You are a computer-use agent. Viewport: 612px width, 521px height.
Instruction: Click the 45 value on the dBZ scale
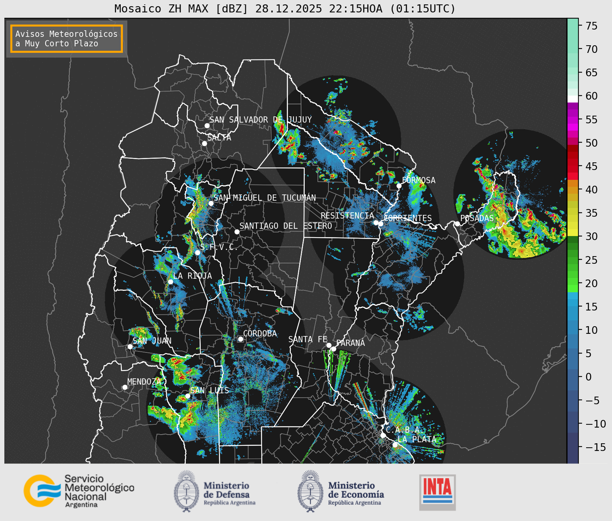592,166
